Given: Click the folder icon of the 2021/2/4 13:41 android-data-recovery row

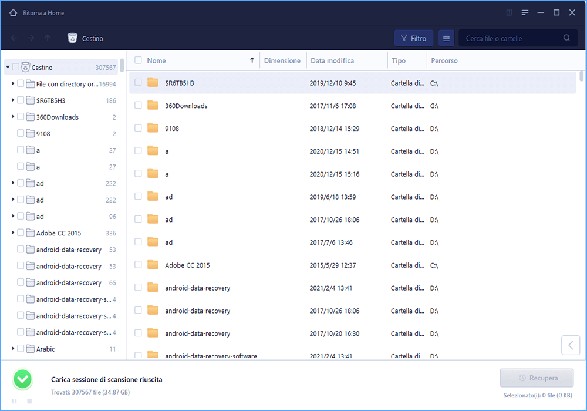Looking at the screenshot, I should [x=153, y=288].
